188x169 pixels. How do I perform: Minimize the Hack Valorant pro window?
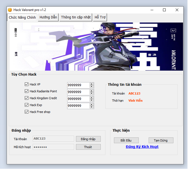152,10
